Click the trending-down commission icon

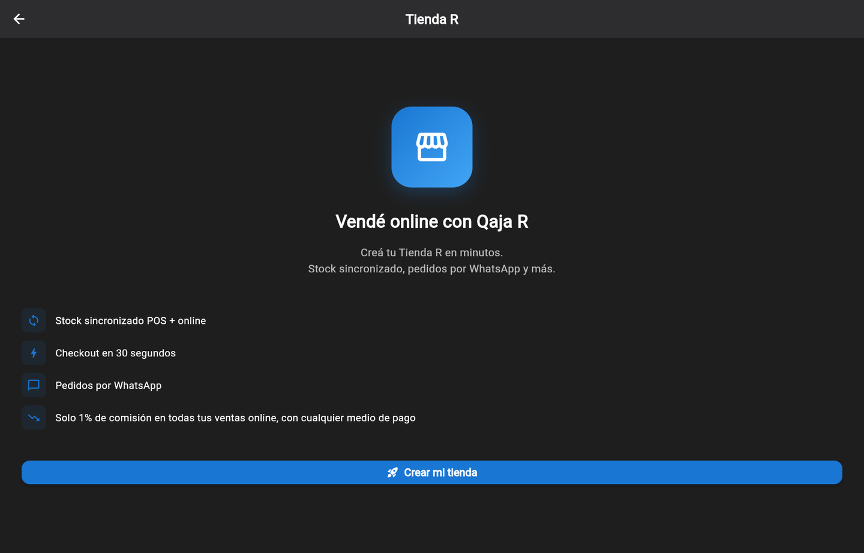point(34,417)
